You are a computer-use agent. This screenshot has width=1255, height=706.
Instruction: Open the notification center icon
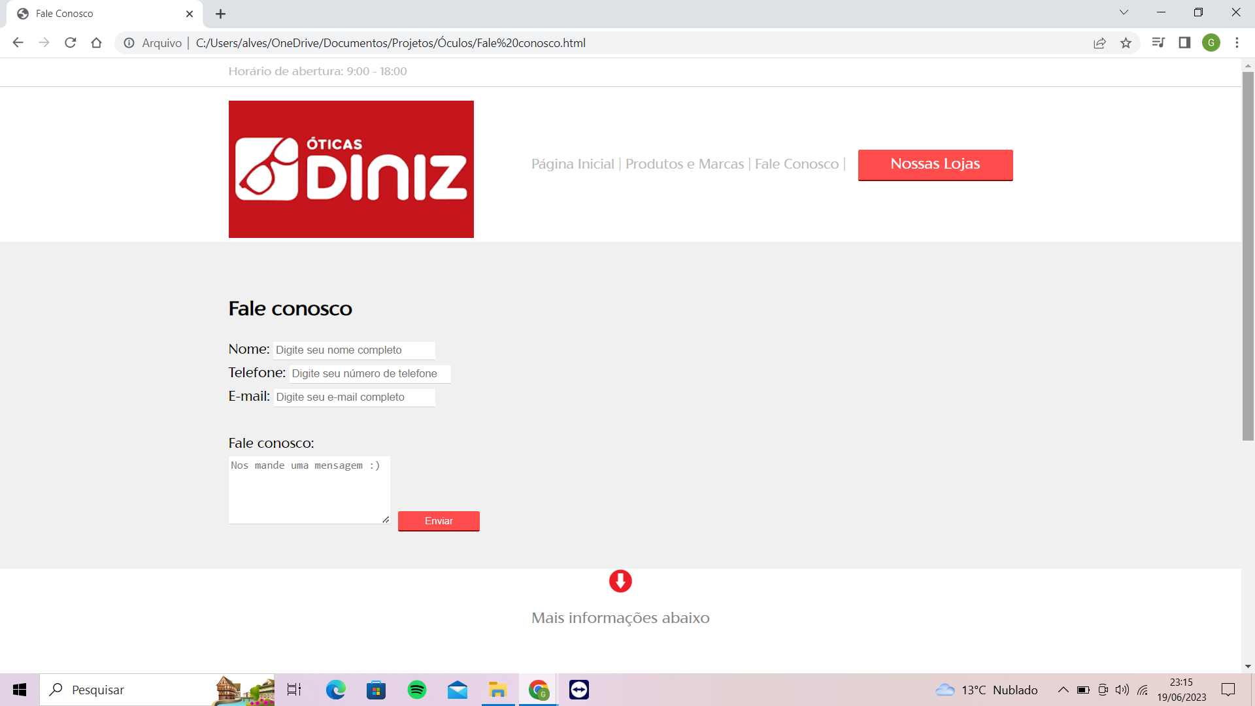pos(1228,690)
